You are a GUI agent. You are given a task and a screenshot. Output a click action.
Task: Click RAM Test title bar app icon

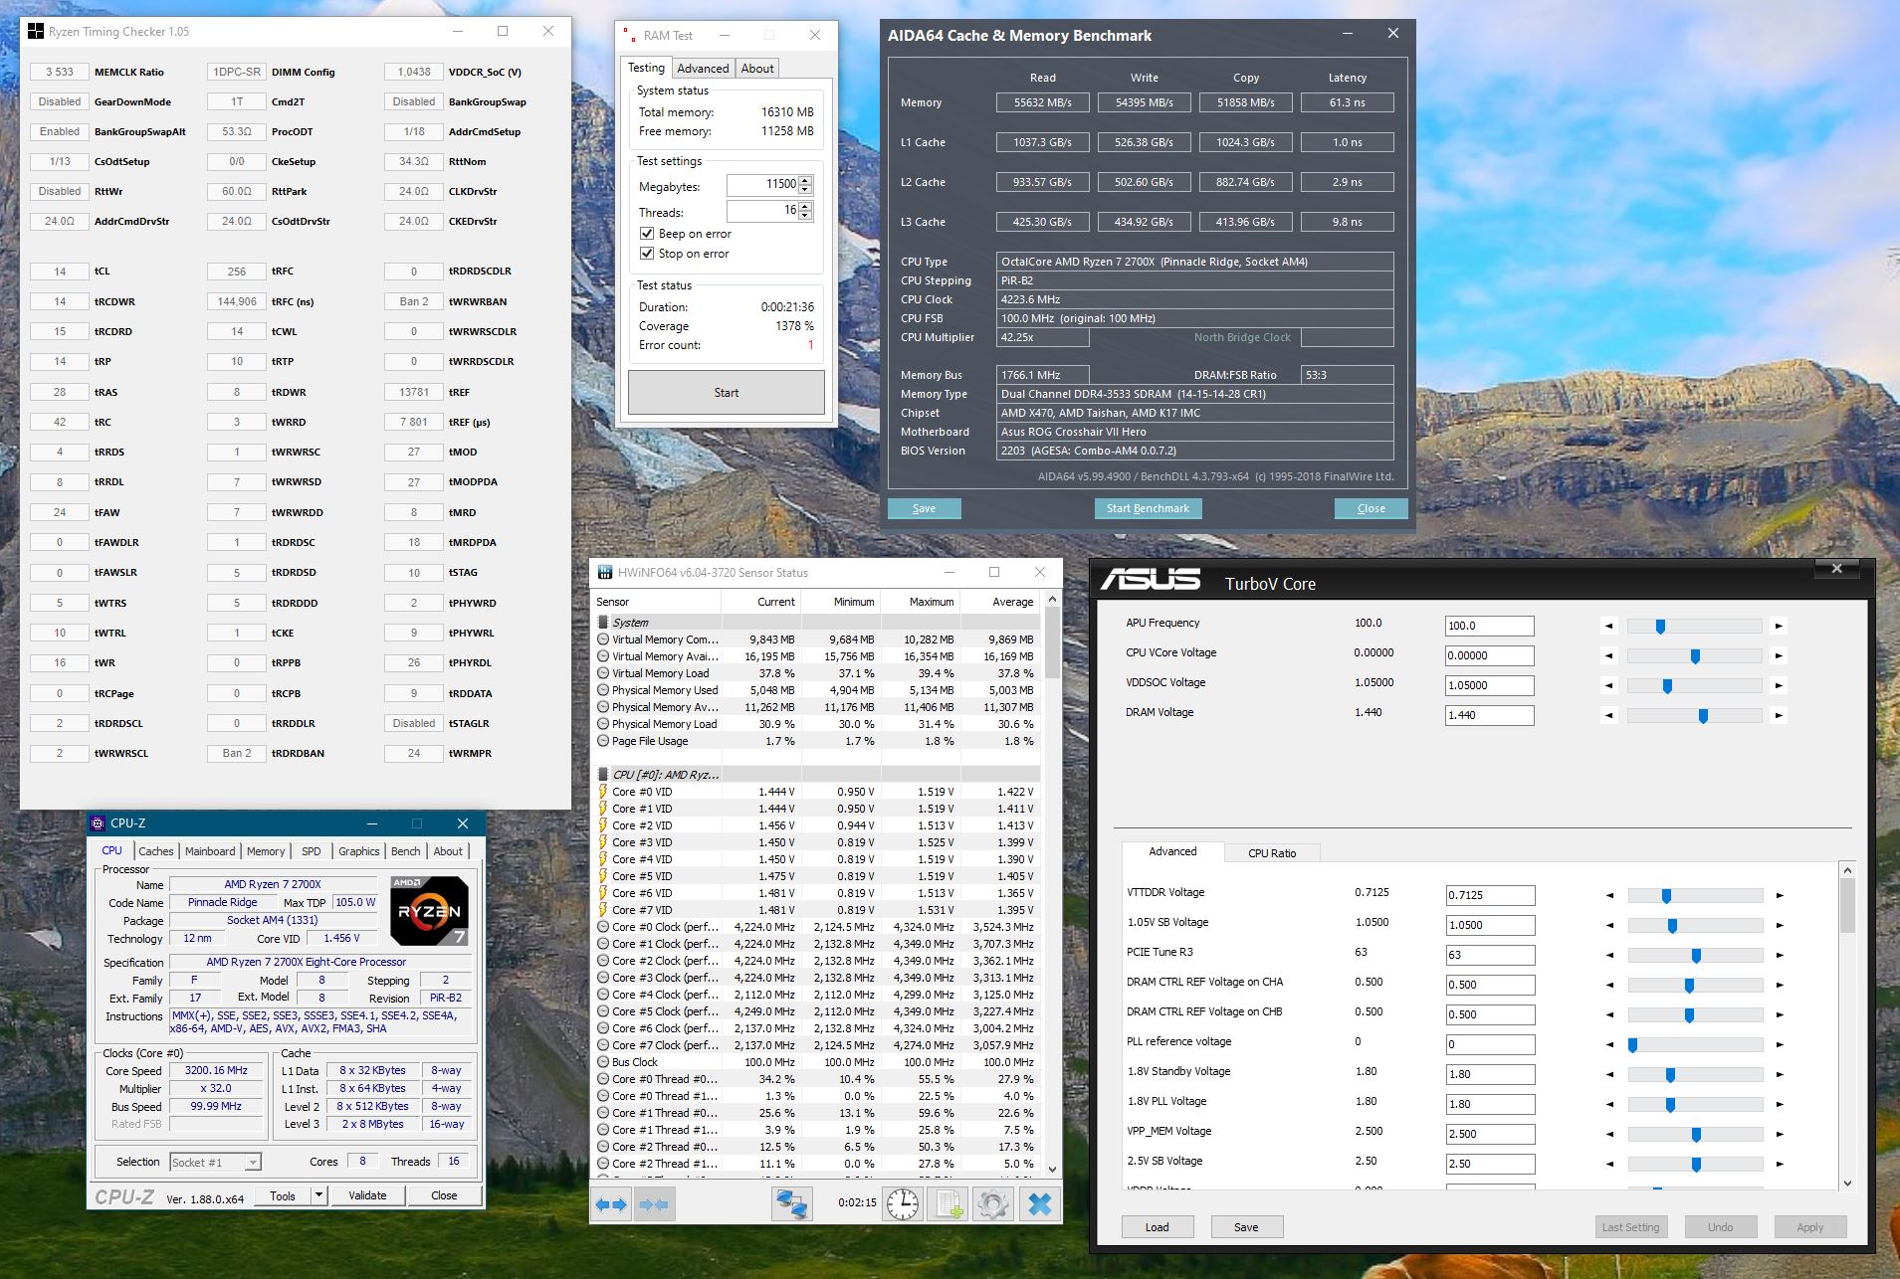click(x=628, y=35)
